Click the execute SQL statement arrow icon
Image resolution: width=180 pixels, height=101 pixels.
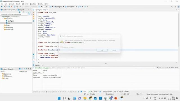(x=33, y=12)
